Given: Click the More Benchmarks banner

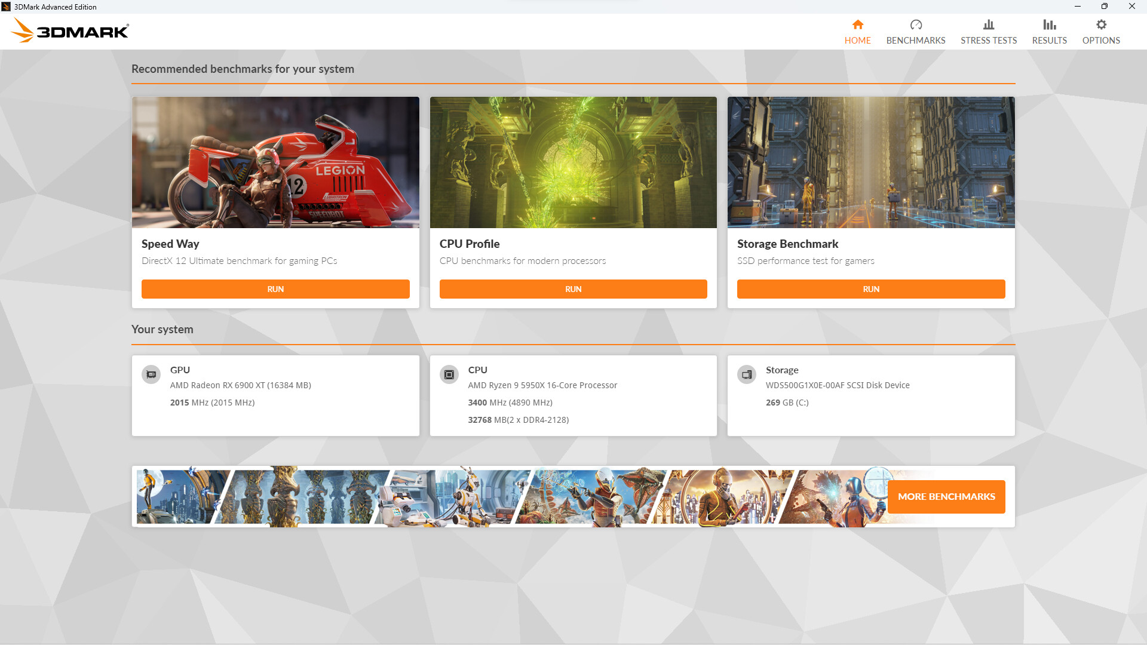Looking at the screenshot, I should [946, 496].
